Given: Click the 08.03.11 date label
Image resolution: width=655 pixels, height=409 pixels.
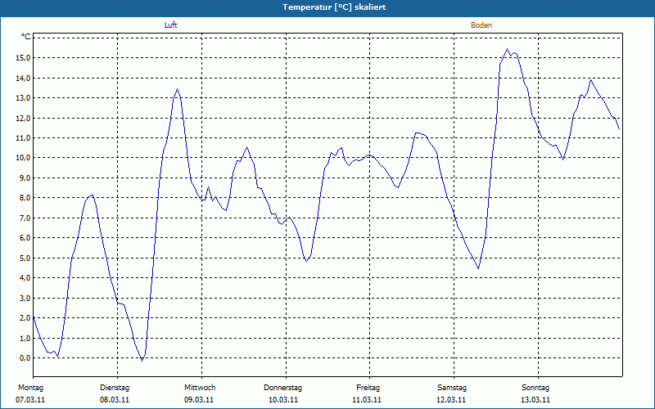Looking at the screenshot, I should click(115, 400).
